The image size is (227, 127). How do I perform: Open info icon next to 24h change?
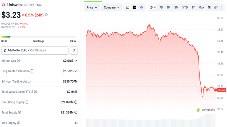tap(46, 15)
